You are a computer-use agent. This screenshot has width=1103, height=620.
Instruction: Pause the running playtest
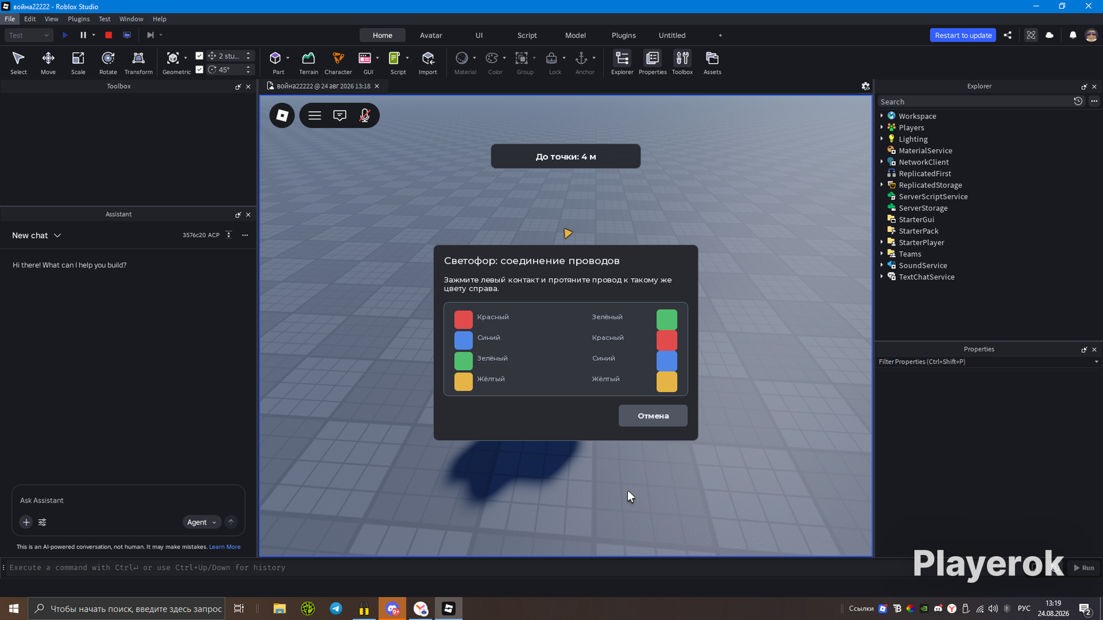(x=83, y=35)
